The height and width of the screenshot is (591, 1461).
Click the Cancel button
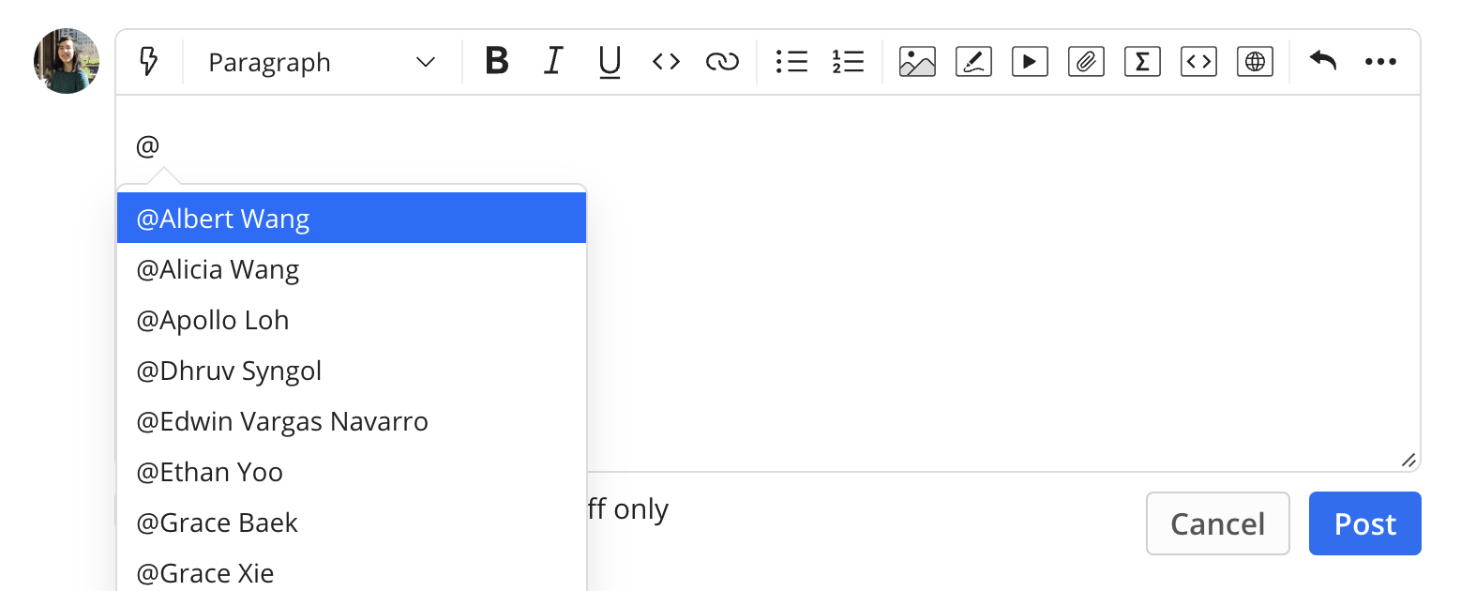[1218, 523]
